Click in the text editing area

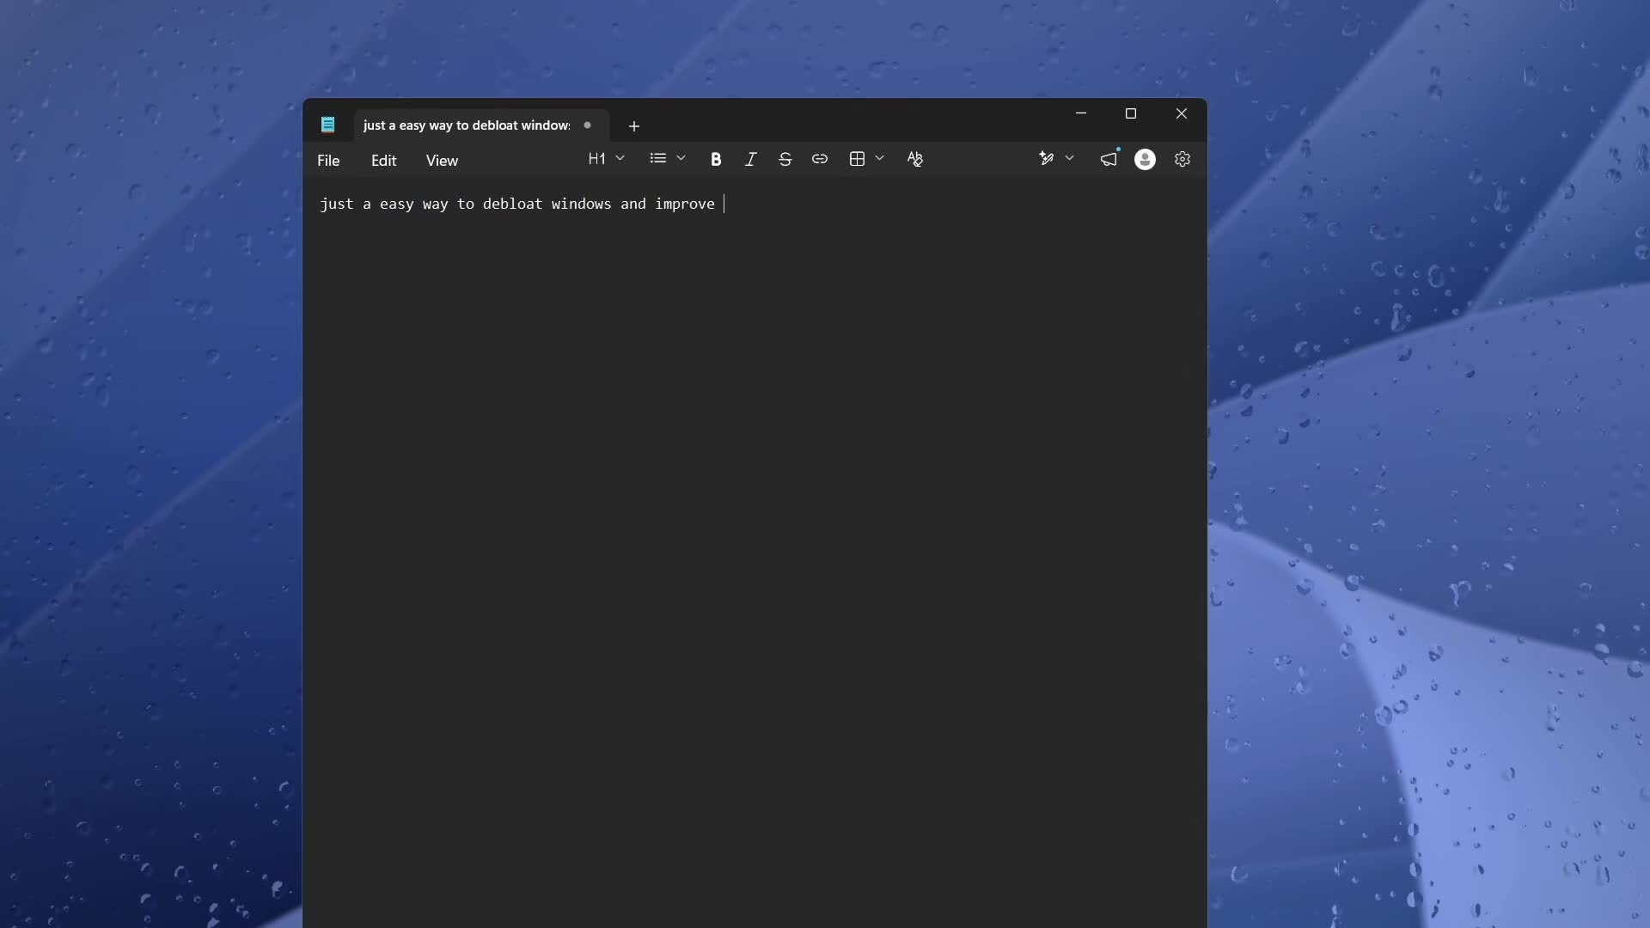(x=755, y=550)
